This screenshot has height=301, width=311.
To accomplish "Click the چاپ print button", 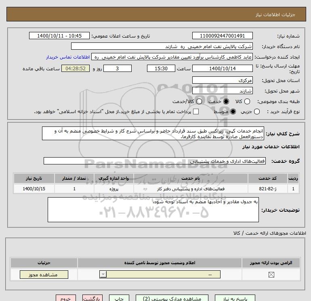I will (x=119, y=298).
